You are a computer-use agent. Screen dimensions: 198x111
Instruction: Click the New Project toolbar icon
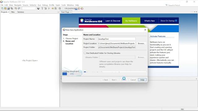[6, 8]
